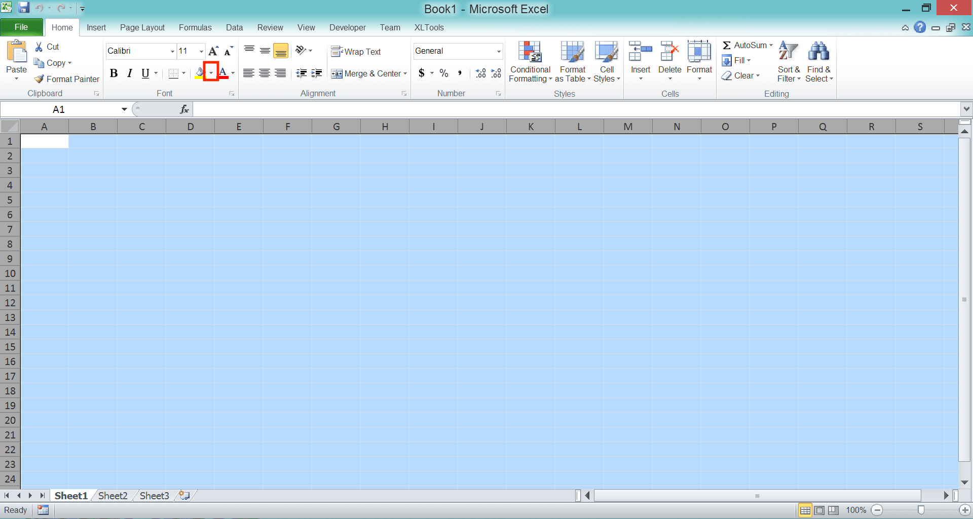Switch to the XLTools tab
Viewport: 973px width, 519px height.
[429, 27]
